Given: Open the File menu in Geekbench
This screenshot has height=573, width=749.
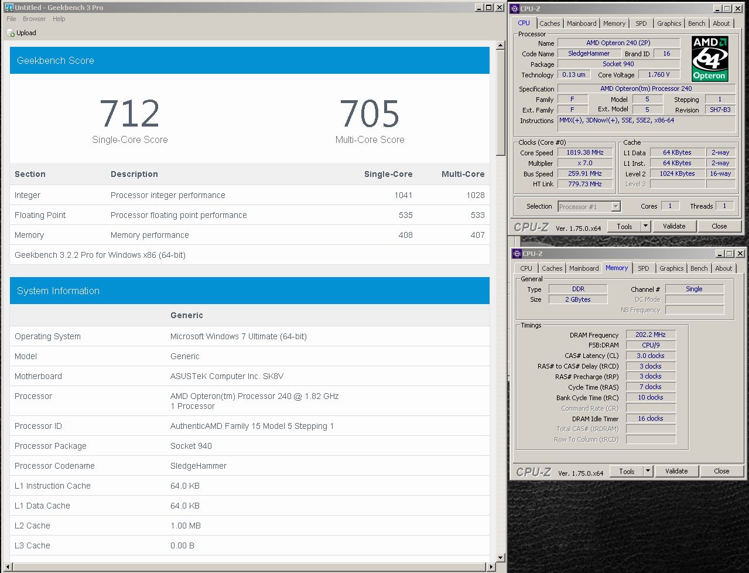Looking at the screenshot, I should tap(11, 19).
